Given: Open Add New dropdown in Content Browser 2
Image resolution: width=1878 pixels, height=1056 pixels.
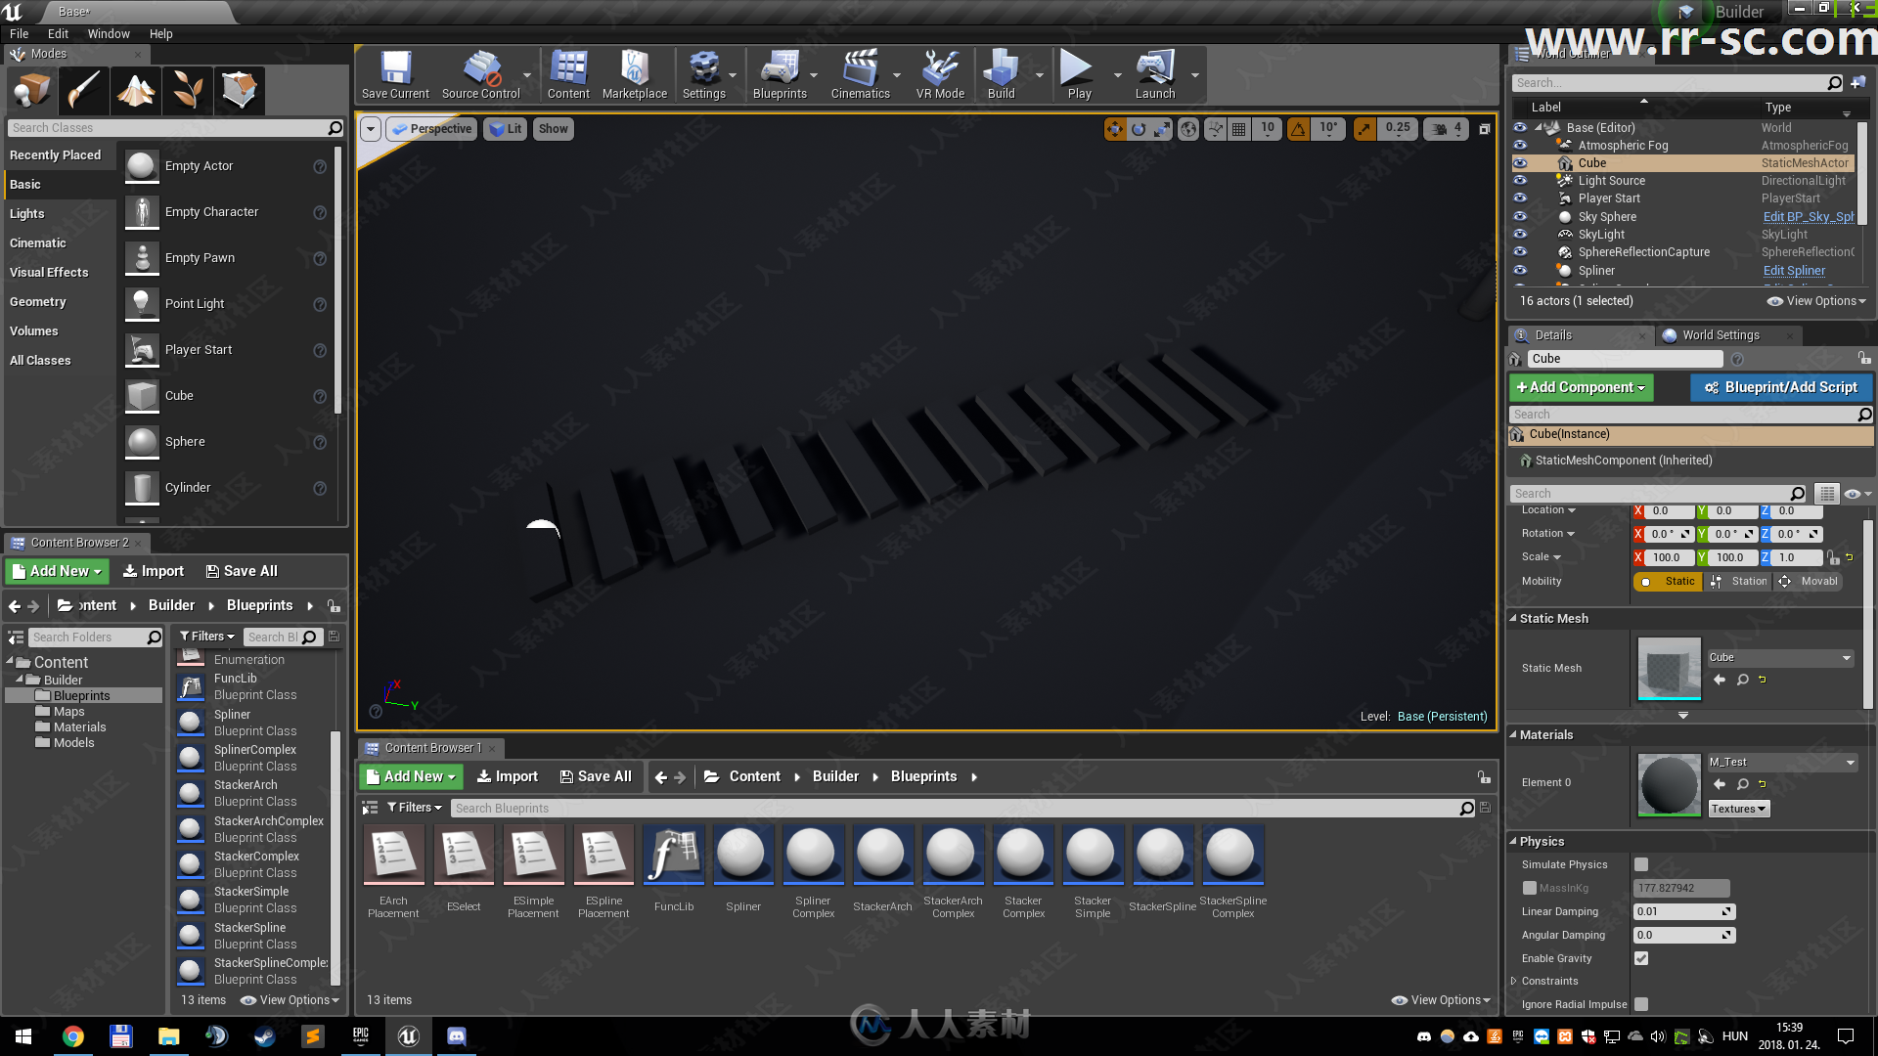Looking at the screenshot, I should [57, 571].
